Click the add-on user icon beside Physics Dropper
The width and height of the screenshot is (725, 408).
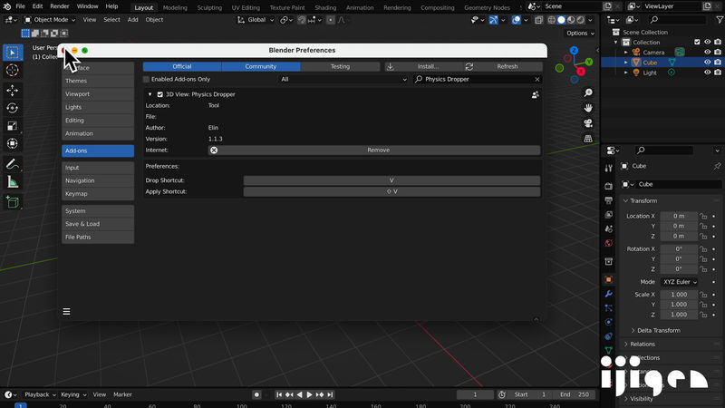(535, 94)
